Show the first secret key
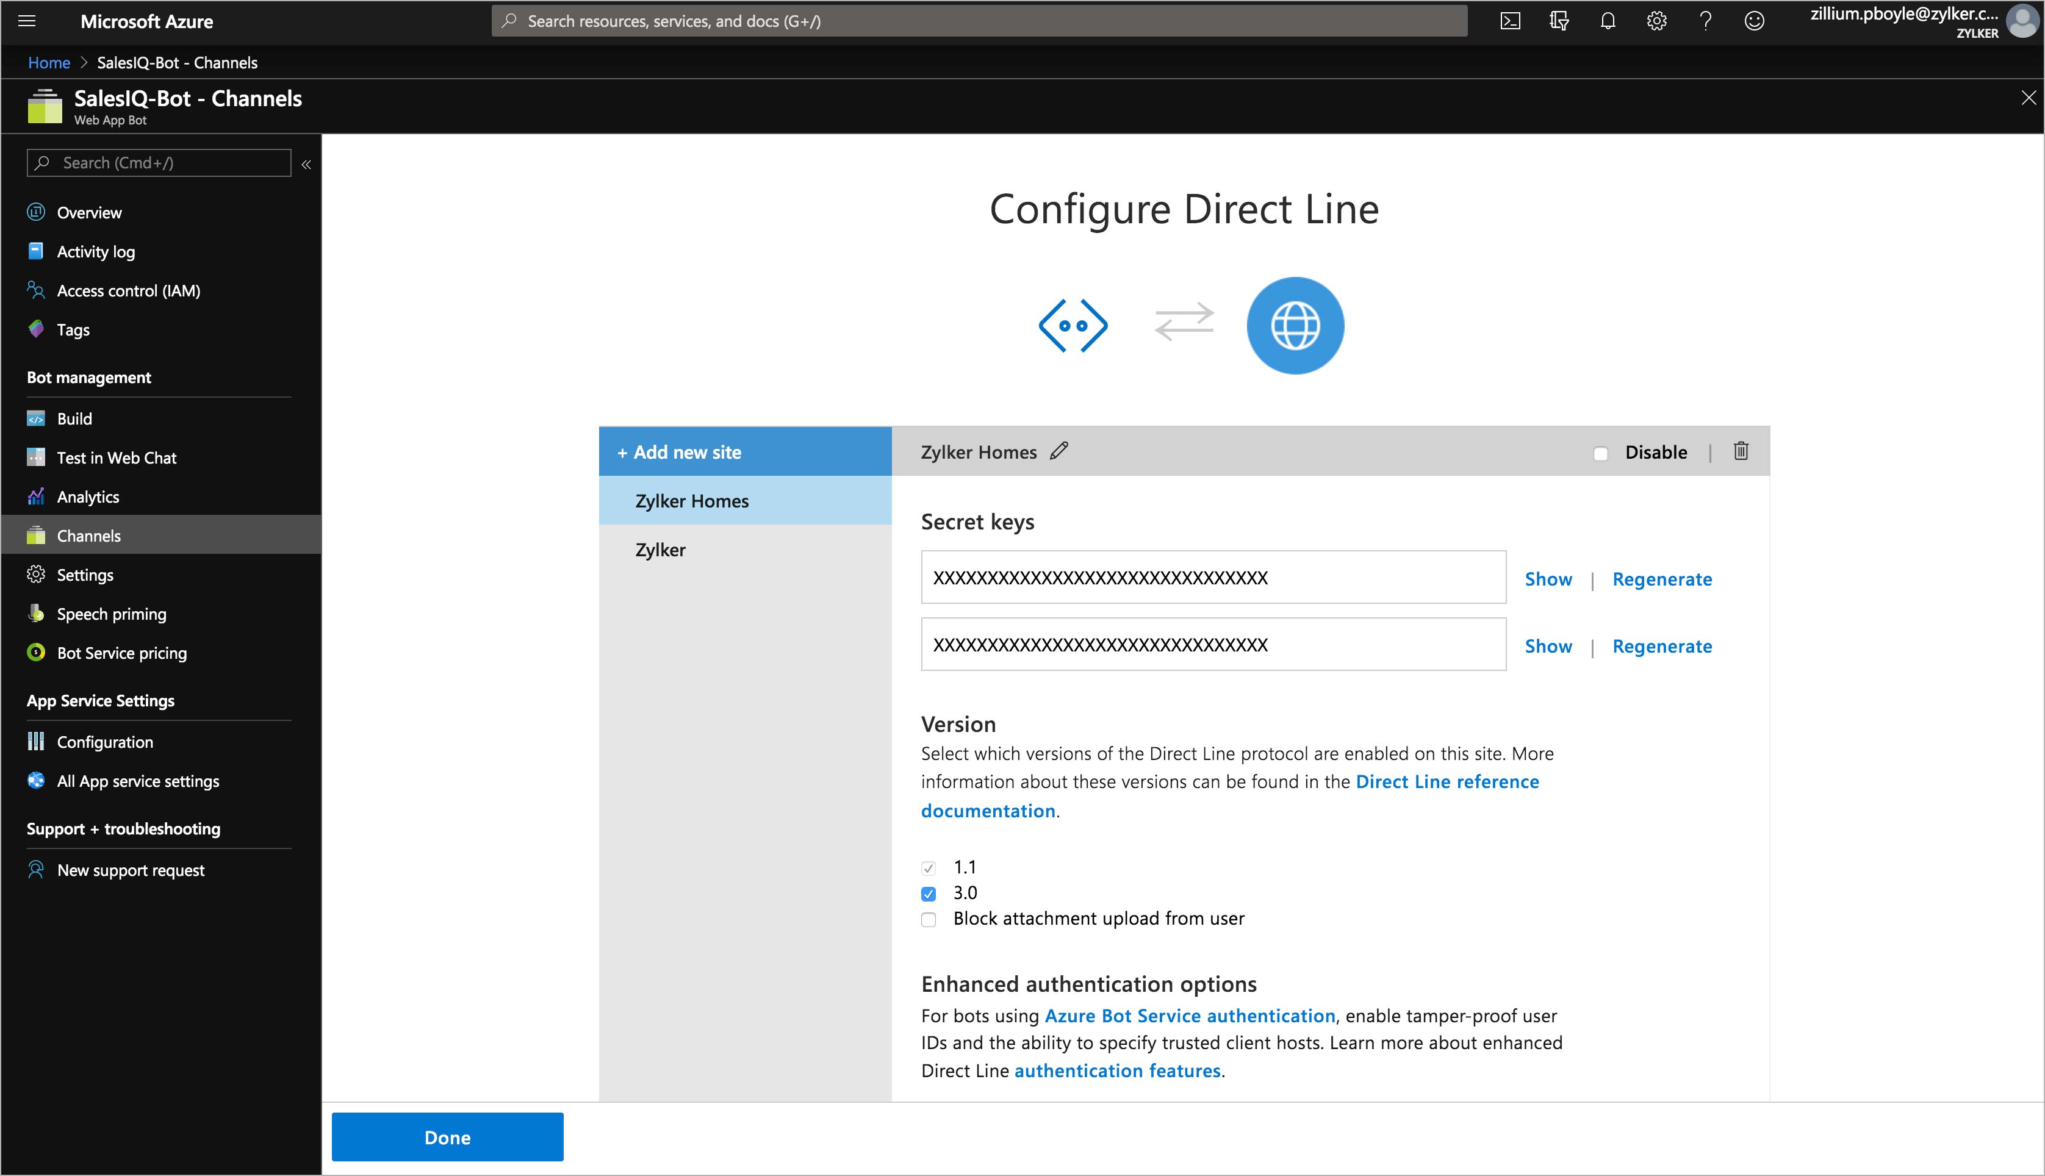Viewport: 2045px width, 1176px height. tap(1548, 578)
